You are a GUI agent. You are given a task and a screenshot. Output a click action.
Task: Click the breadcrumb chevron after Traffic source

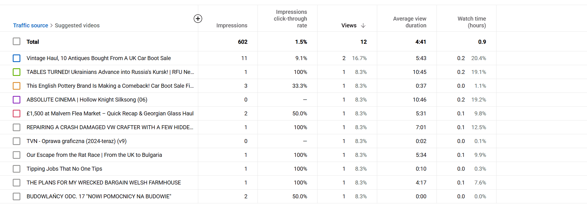coord(51,26)
